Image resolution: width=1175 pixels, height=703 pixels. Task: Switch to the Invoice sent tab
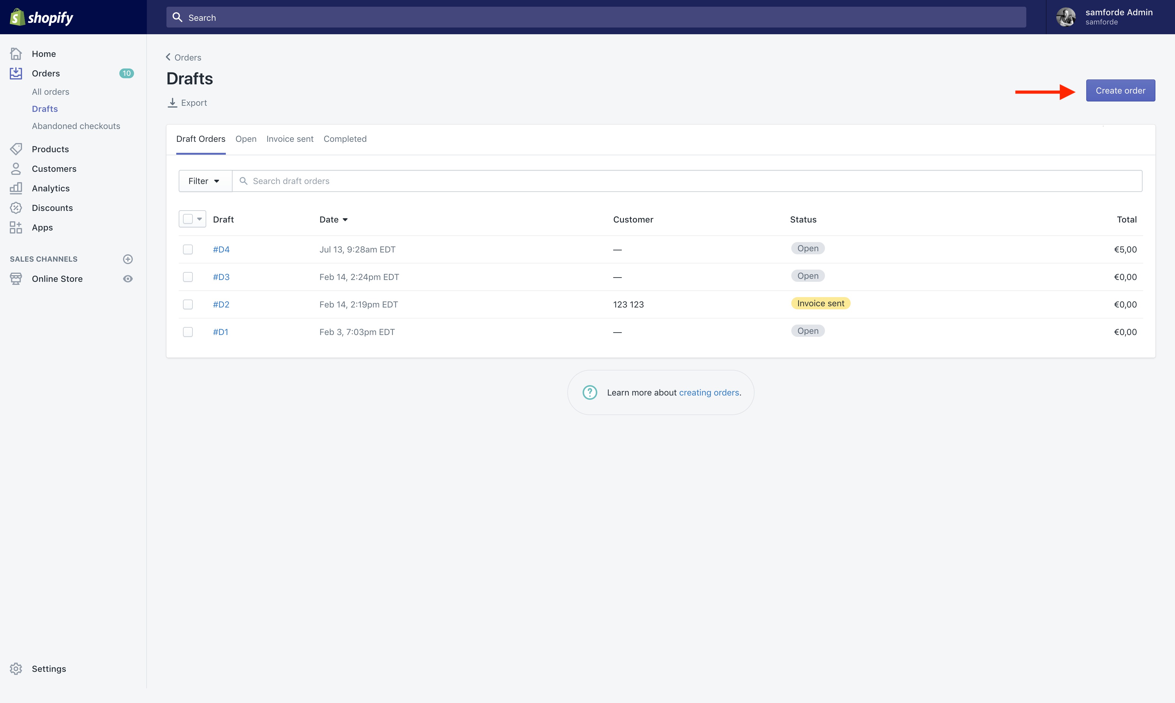(290, 139)
